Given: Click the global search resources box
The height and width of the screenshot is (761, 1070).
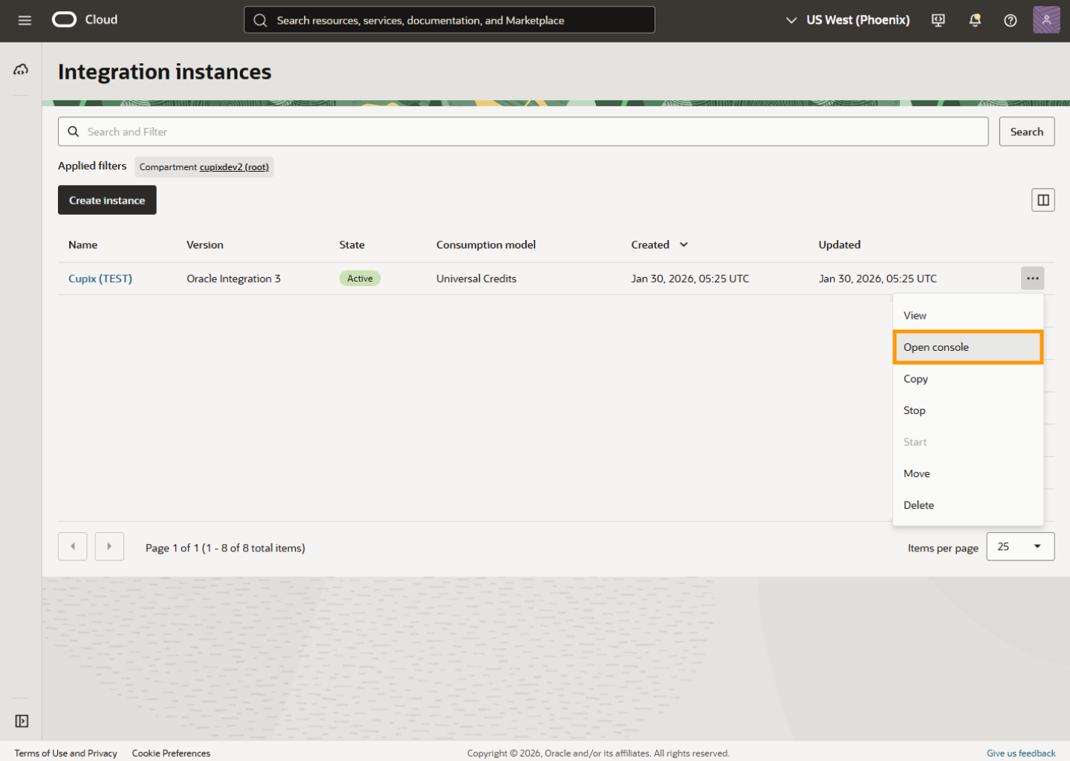Looking at the screenshot, I should coord(450,20).
